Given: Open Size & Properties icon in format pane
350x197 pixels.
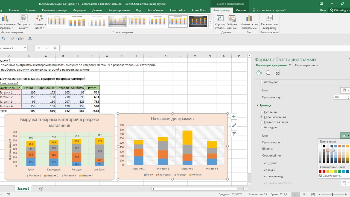Looking at the screenshot, I should pyautogui.click(x=277, y=73).
